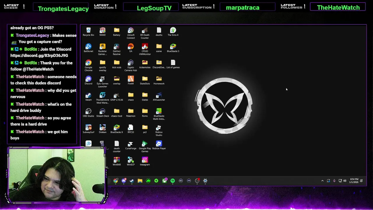
Task: Open the Battery folder
Action: (117, 32)
